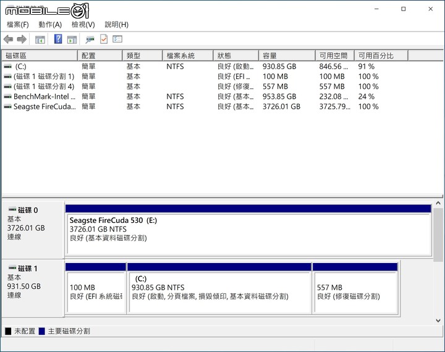Sort by the 檔案系統 column header
This screenshot has width=445, height=352.
click(x=188, y=56)
